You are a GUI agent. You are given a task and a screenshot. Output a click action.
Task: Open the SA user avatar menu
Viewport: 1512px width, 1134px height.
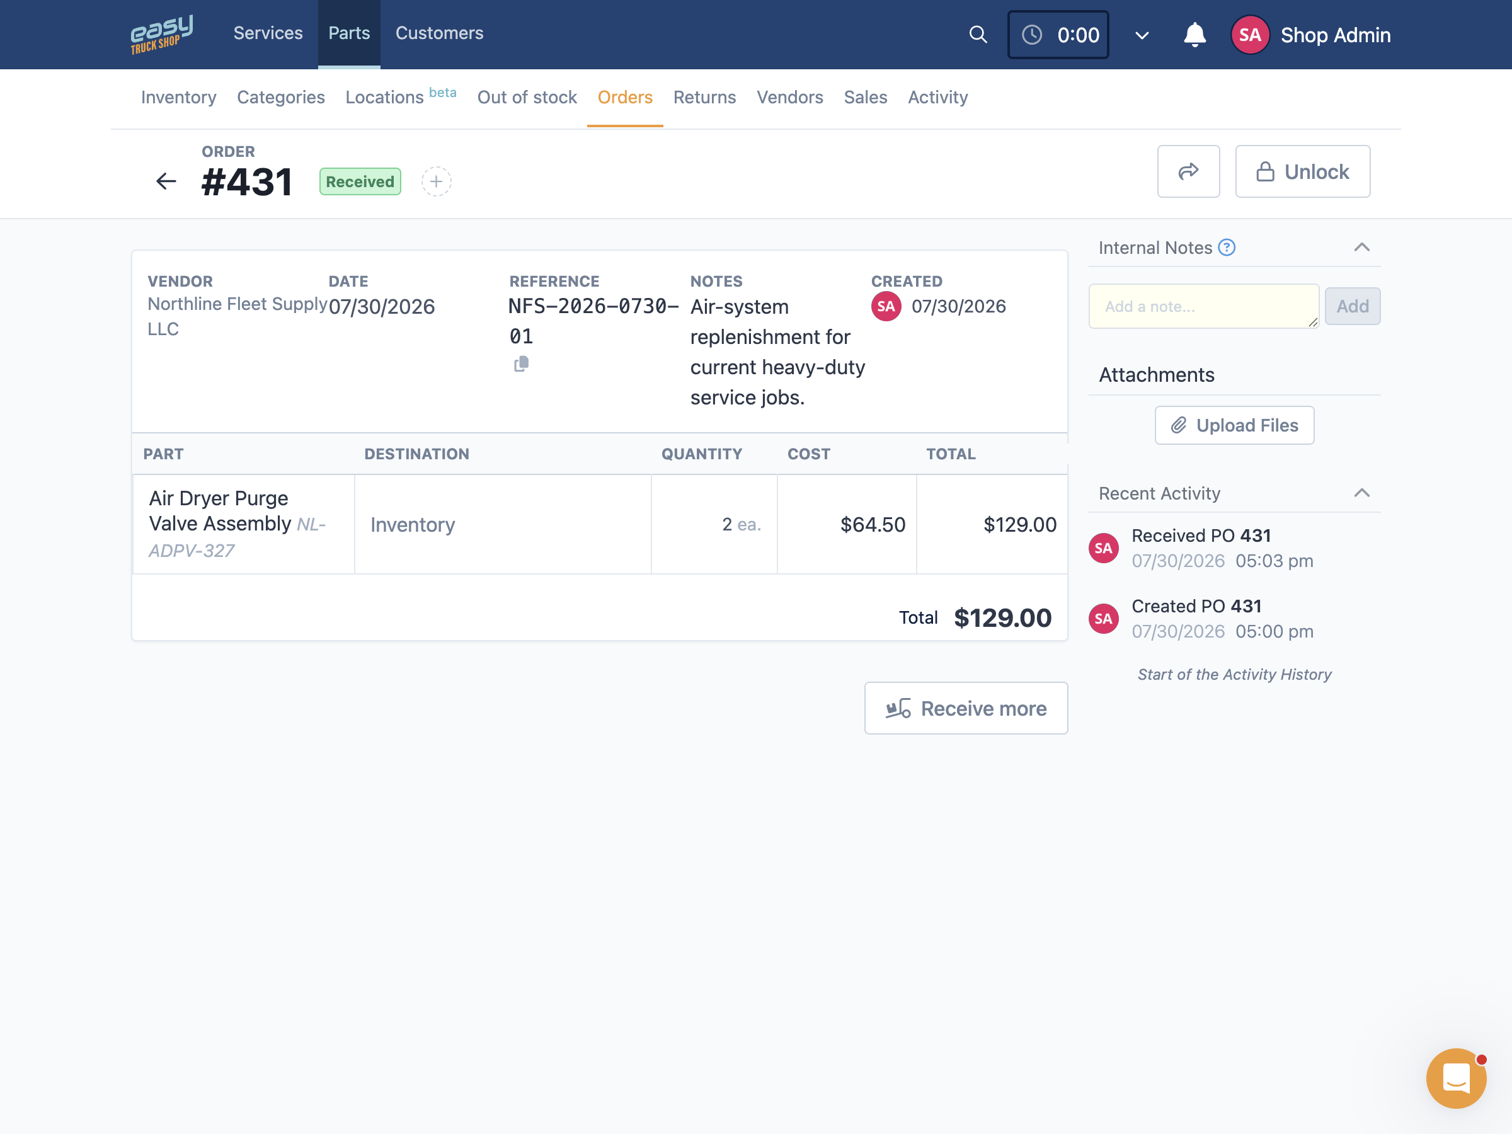click(x=1249, y=35)
